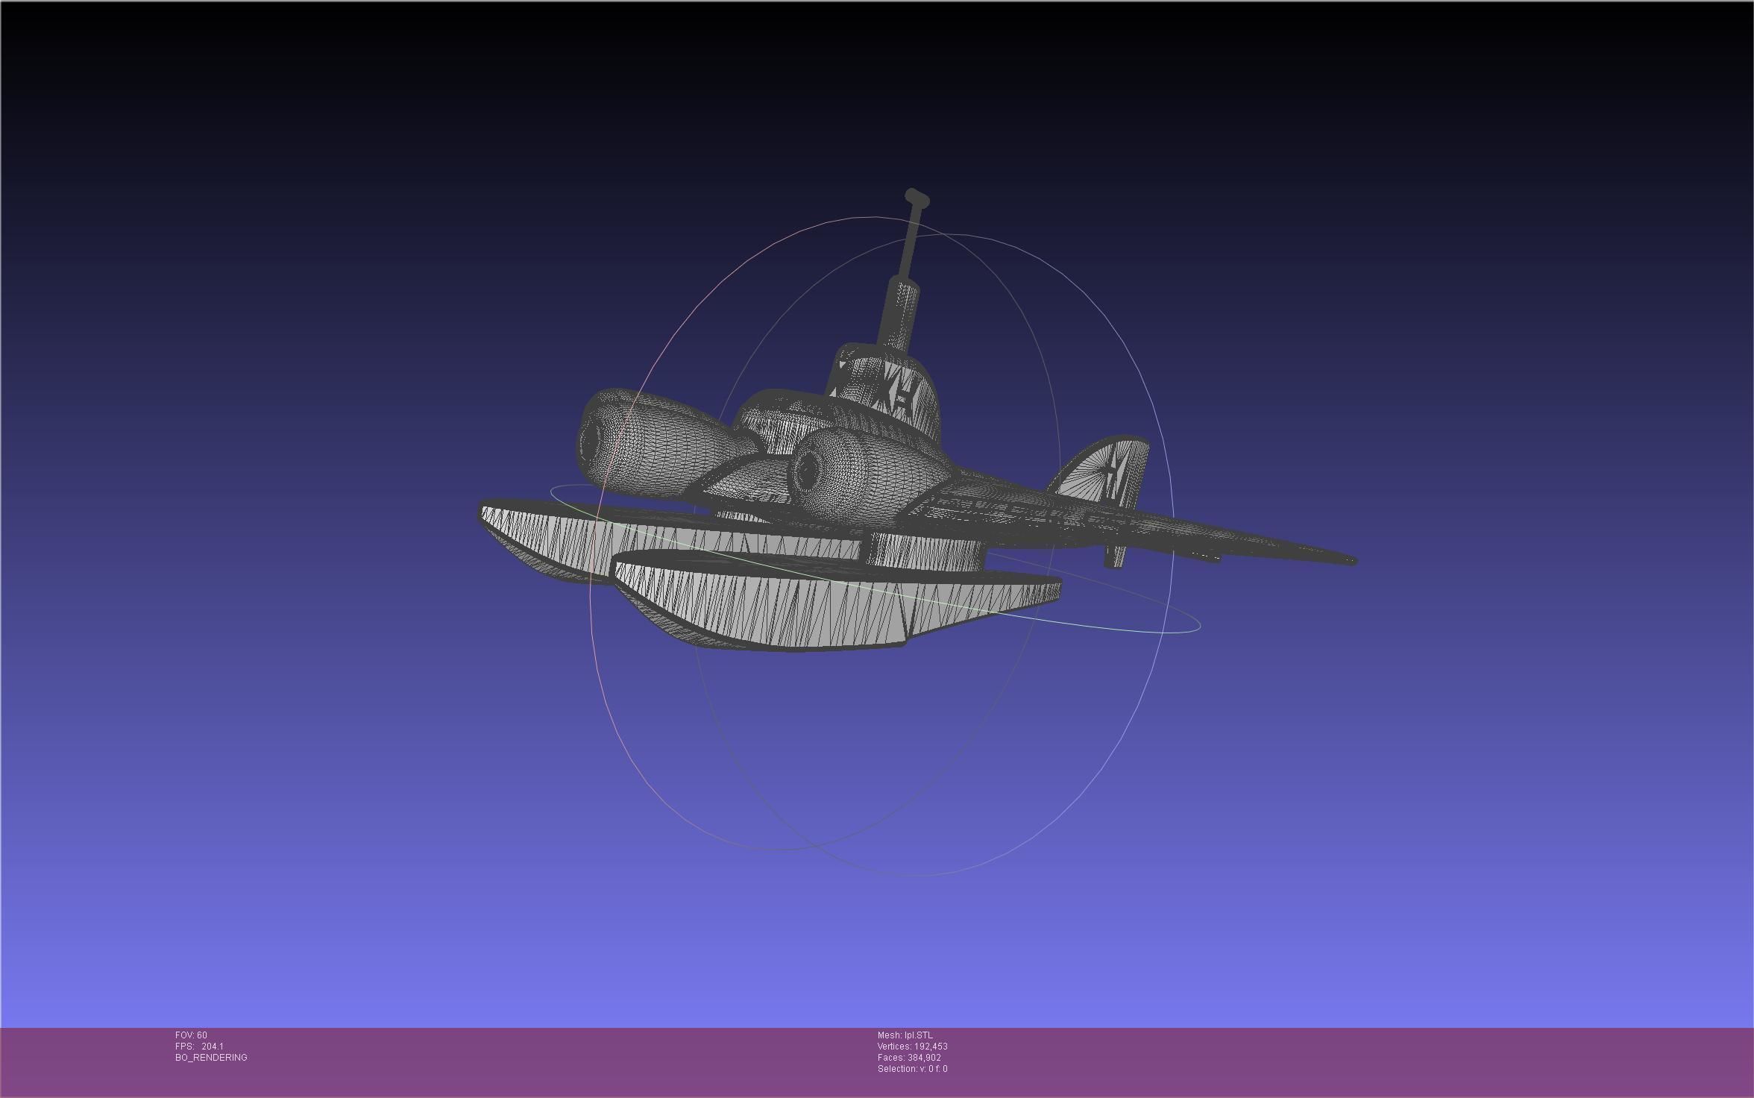Click the Selection: v: 0 f: 0 text
Viewport: 1754px width, 1098px height.
[x=912, y=1069]
